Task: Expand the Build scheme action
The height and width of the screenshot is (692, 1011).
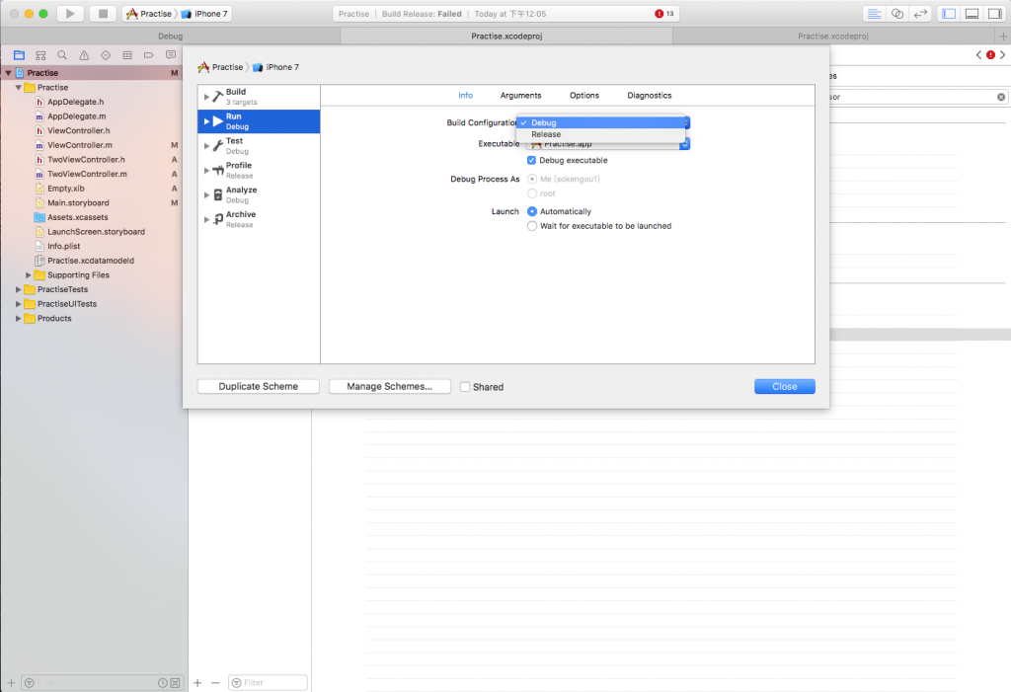Action: [x=206, y=97]
